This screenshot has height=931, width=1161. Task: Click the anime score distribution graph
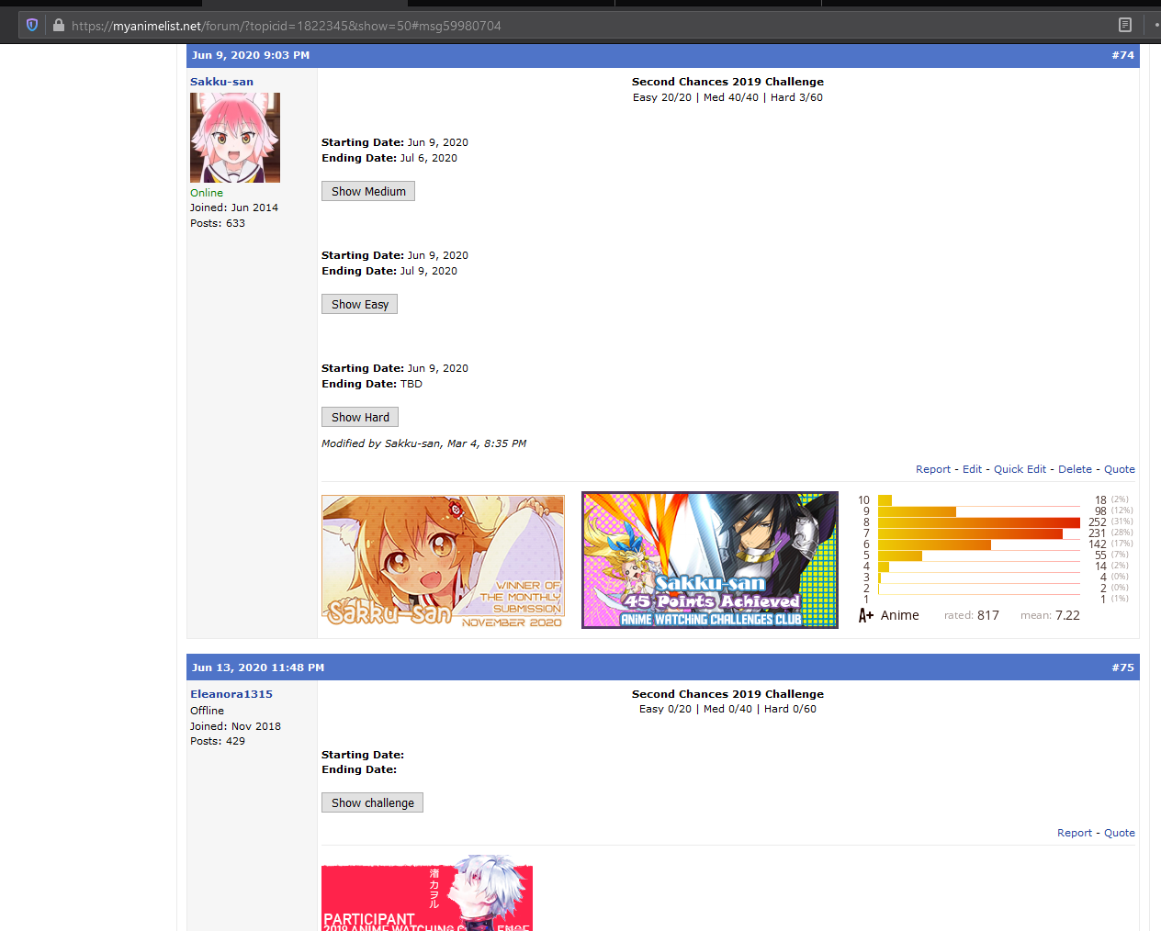996,560
